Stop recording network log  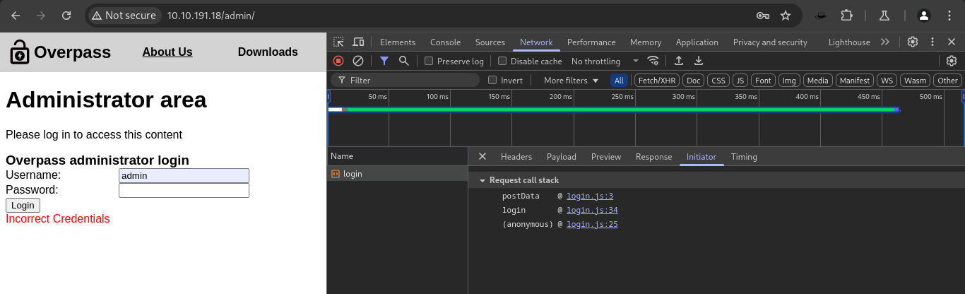[338, 61]
